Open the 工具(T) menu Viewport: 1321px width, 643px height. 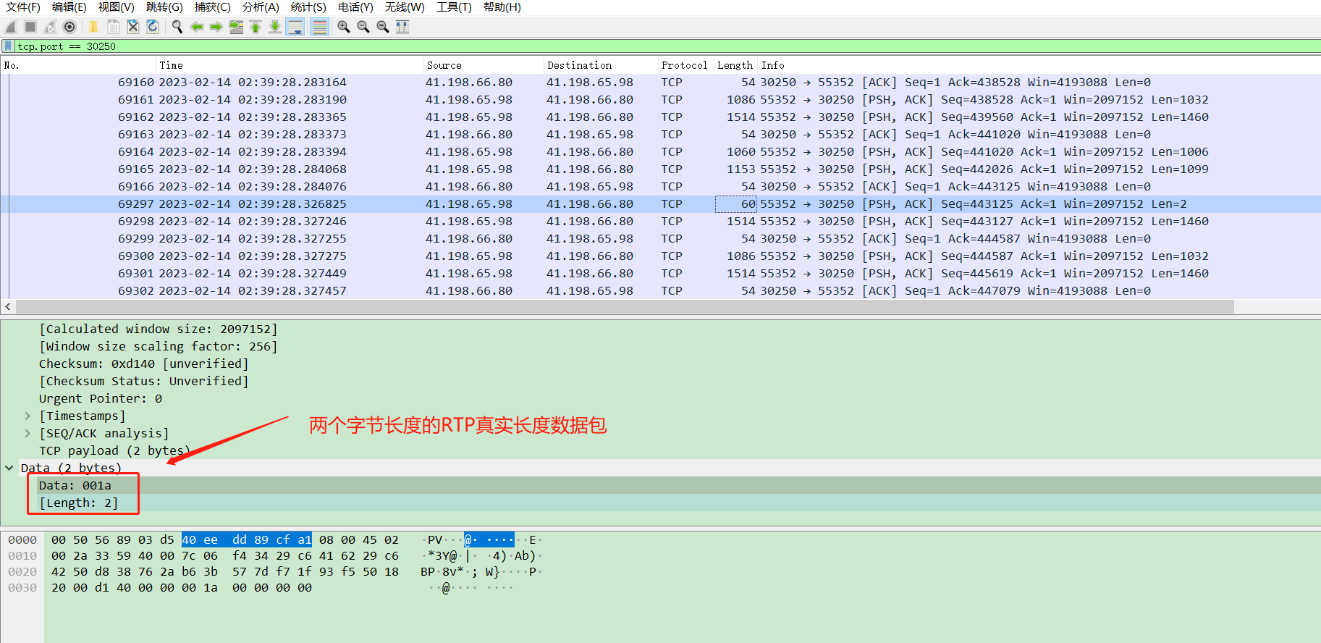coord(454,7)
